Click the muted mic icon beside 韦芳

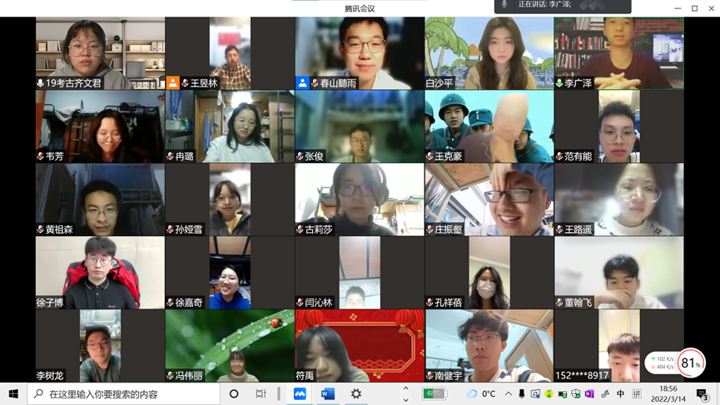point(40,156)
